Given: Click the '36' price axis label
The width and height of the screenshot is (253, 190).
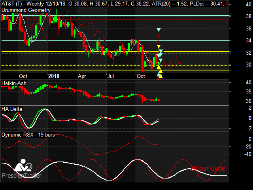Looking at the screenshot, I should (x=249, y=28).
